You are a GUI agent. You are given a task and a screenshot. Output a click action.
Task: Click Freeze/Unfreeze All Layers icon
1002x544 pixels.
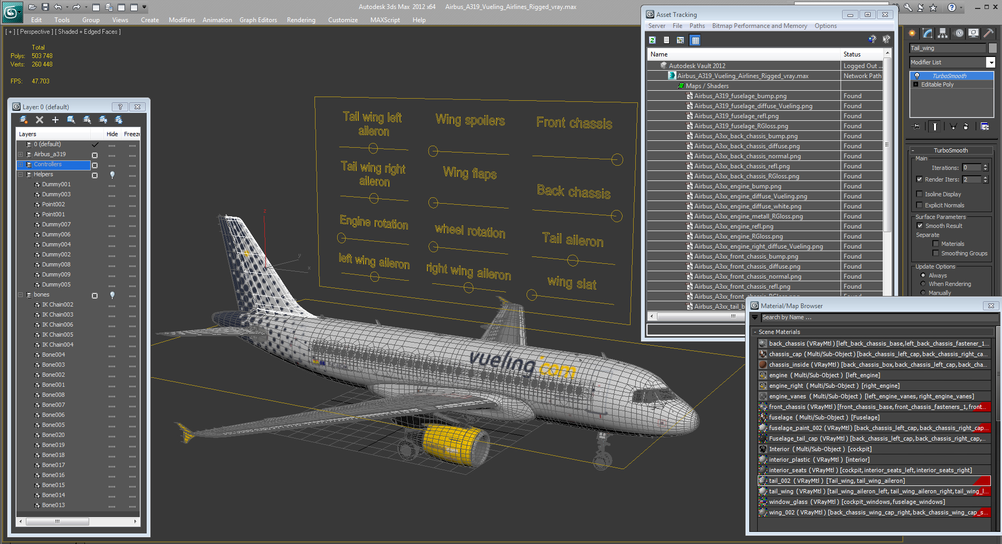(119, 120)
